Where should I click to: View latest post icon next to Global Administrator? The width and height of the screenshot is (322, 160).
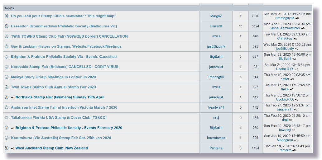pyautogui.click(x=303, y=29)
